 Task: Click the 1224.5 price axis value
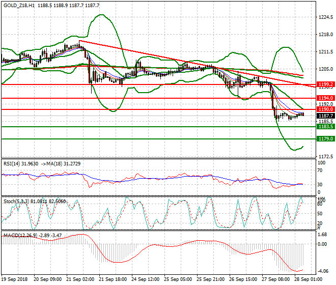click(x=325, y=17)
